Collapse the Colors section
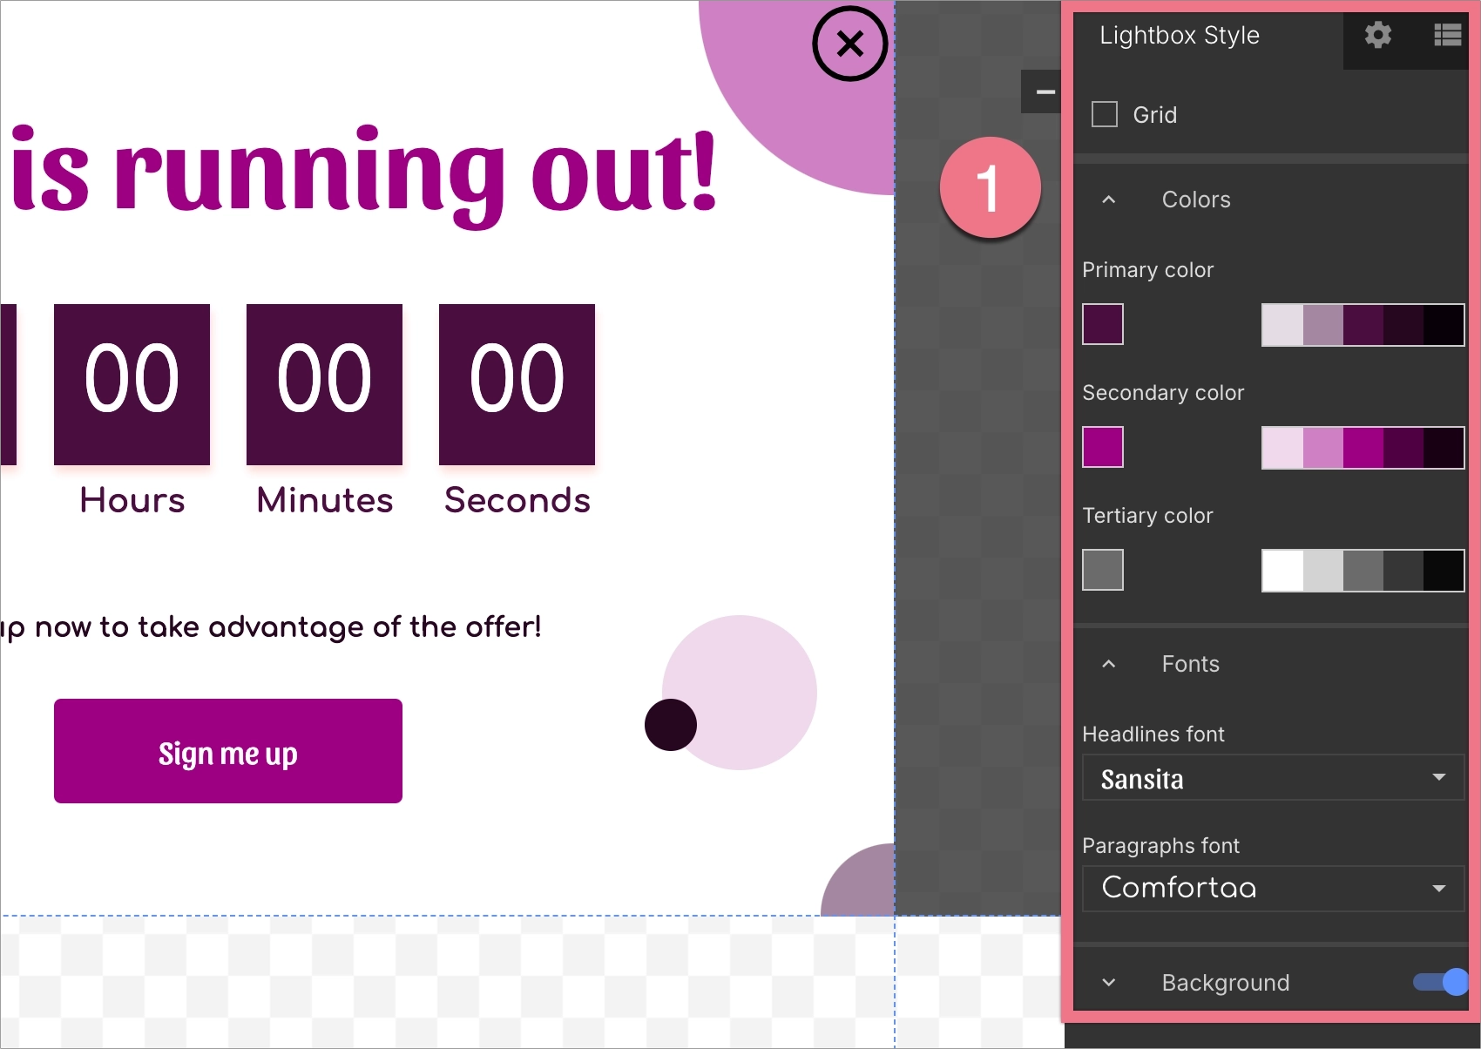The height and width of the screenshot is (1049, 1481). (1108, 200)
